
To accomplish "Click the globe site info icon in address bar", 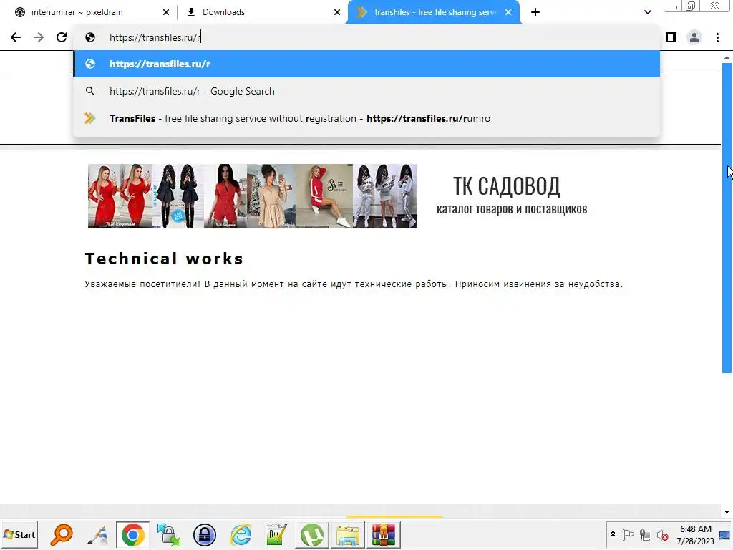I will [90, 37].
